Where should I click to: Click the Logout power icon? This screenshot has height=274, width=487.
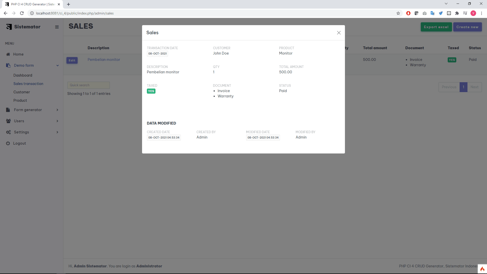click(x=8, y=143)
